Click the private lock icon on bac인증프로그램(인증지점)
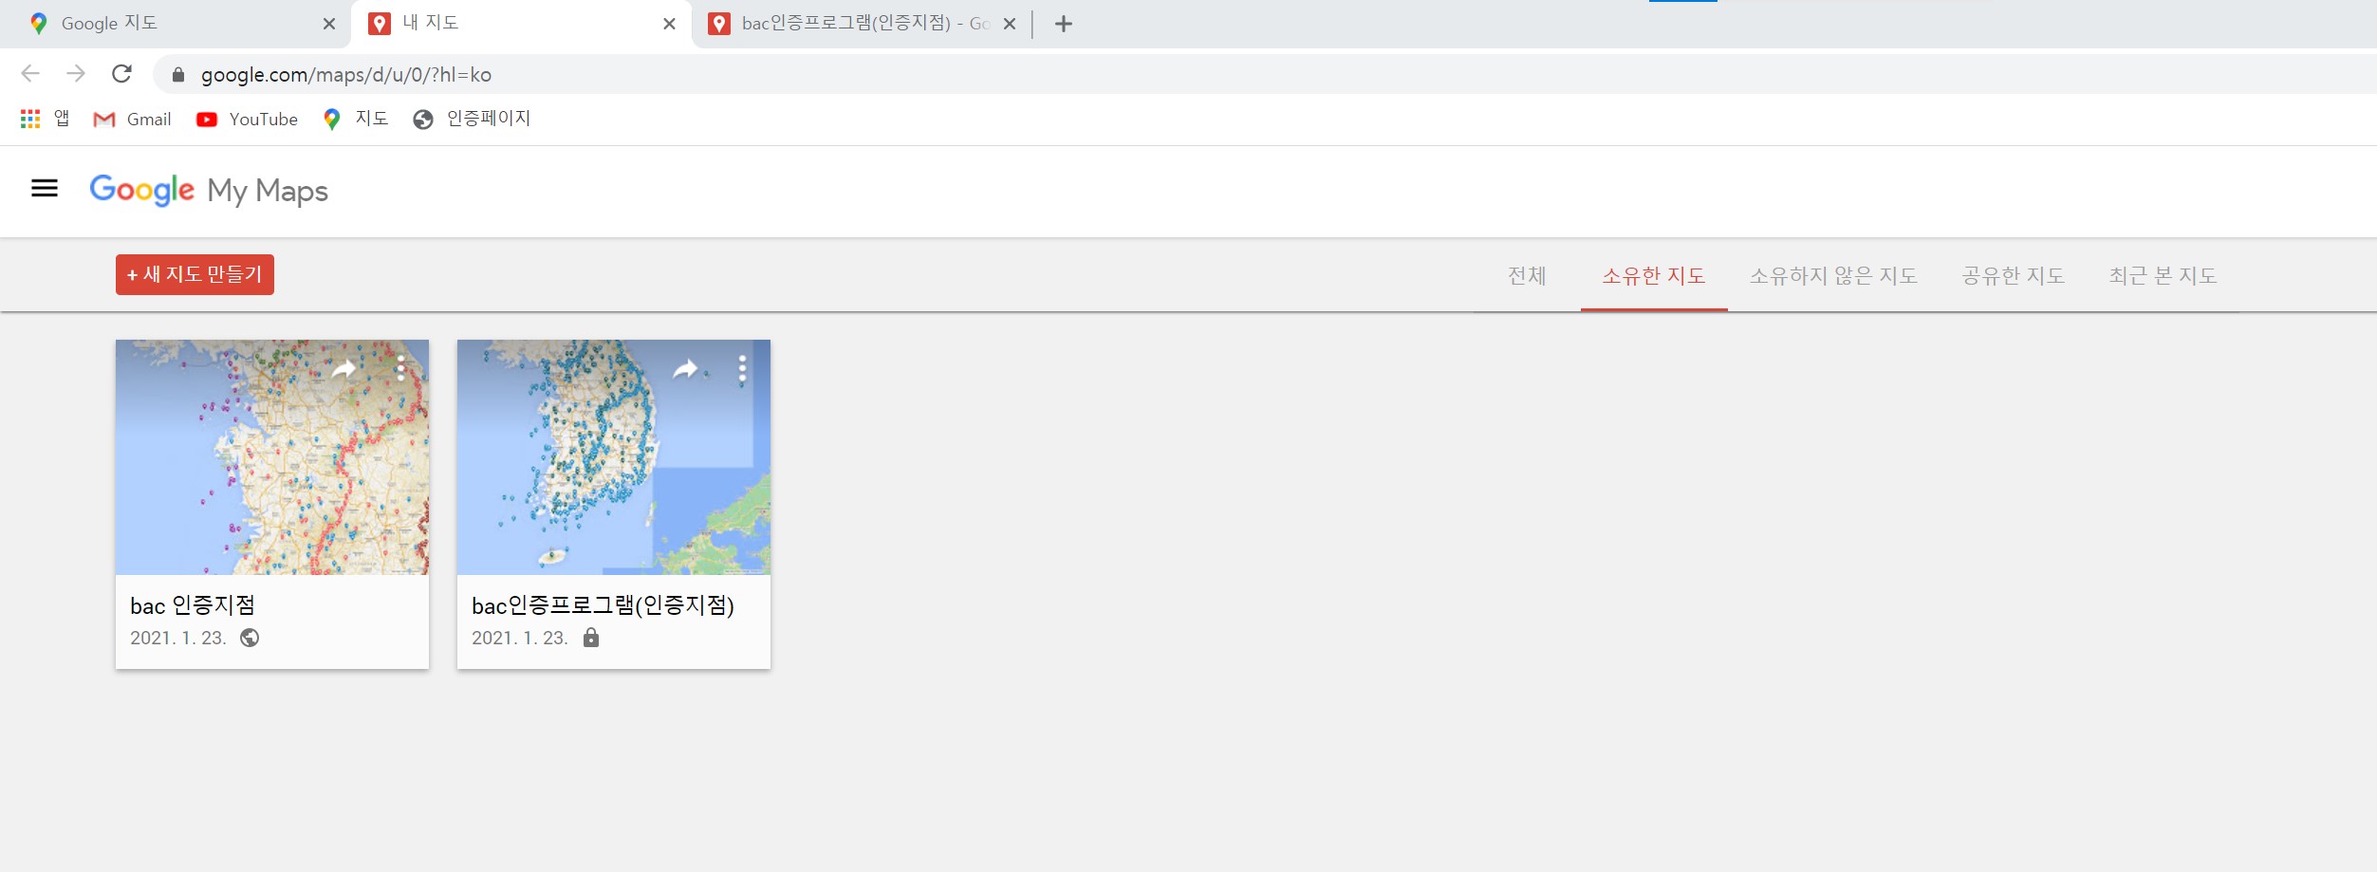The height and width of the screenshot is (872, 2377). 591,637
